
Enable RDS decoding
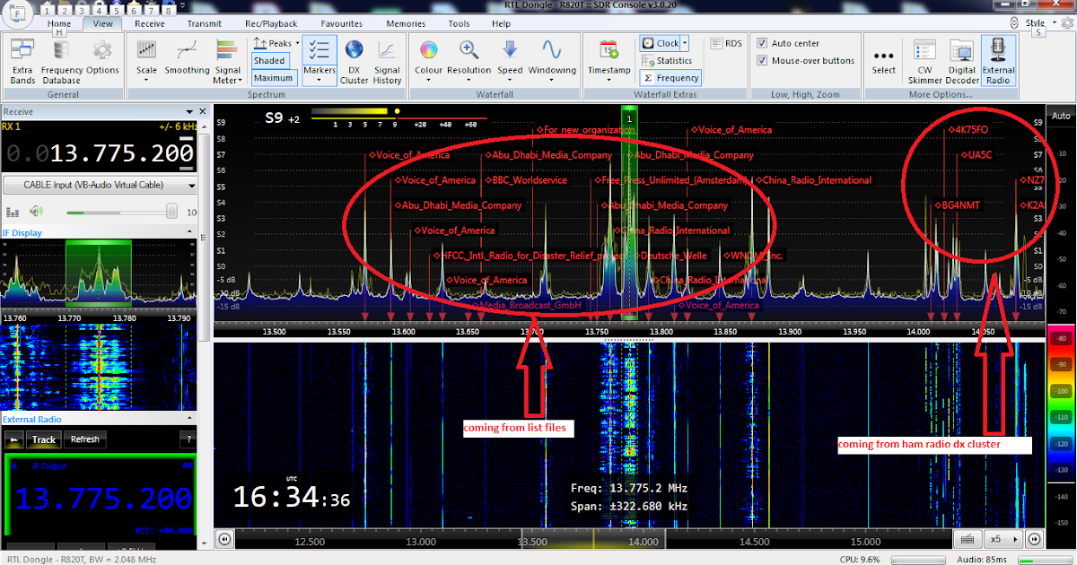[731, 42]
